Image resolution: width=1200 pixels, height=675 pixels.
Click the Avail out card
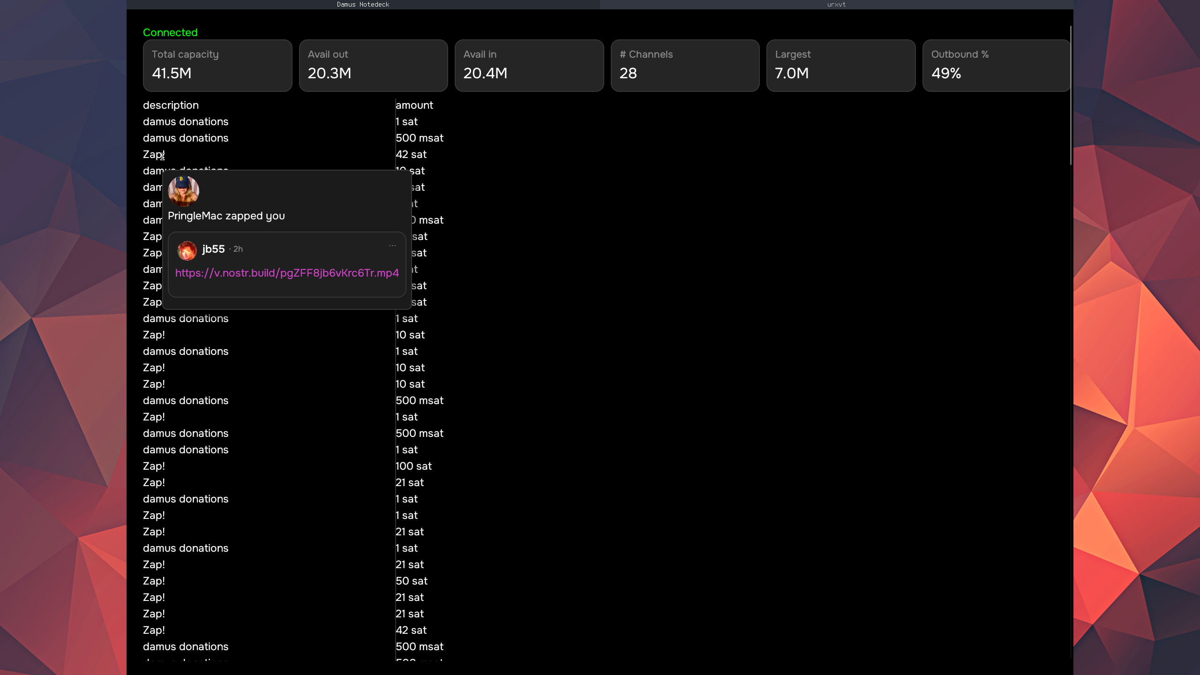pos(373,65)
